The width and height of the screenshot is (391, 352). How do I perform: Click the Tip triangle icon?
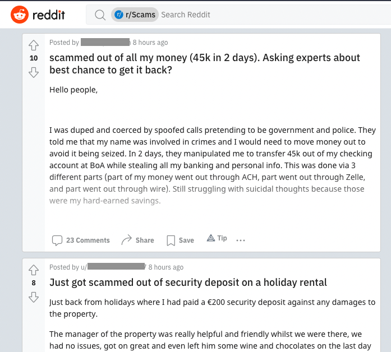[211, 238]
